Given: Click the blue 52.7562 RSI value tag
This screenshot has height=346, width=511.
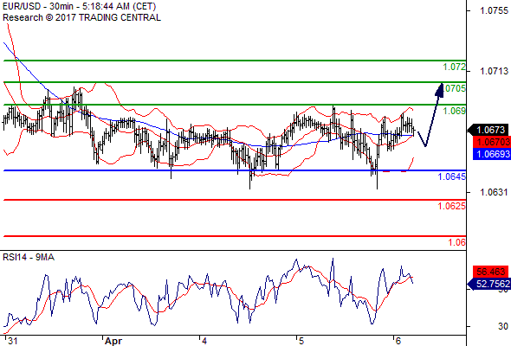Looking at the screenshot, I should click(489, 284).
